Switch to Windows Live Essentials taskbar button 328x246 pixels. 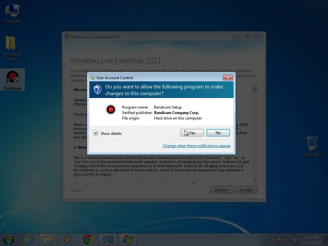pos(128,240)
